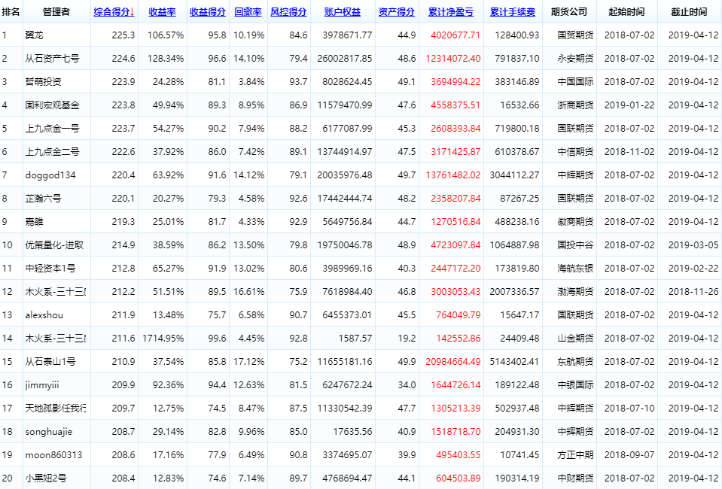This screenshot has height=489, width=722.
Task: Click the 期货公司 column header
Action: [x=569, y=12]
